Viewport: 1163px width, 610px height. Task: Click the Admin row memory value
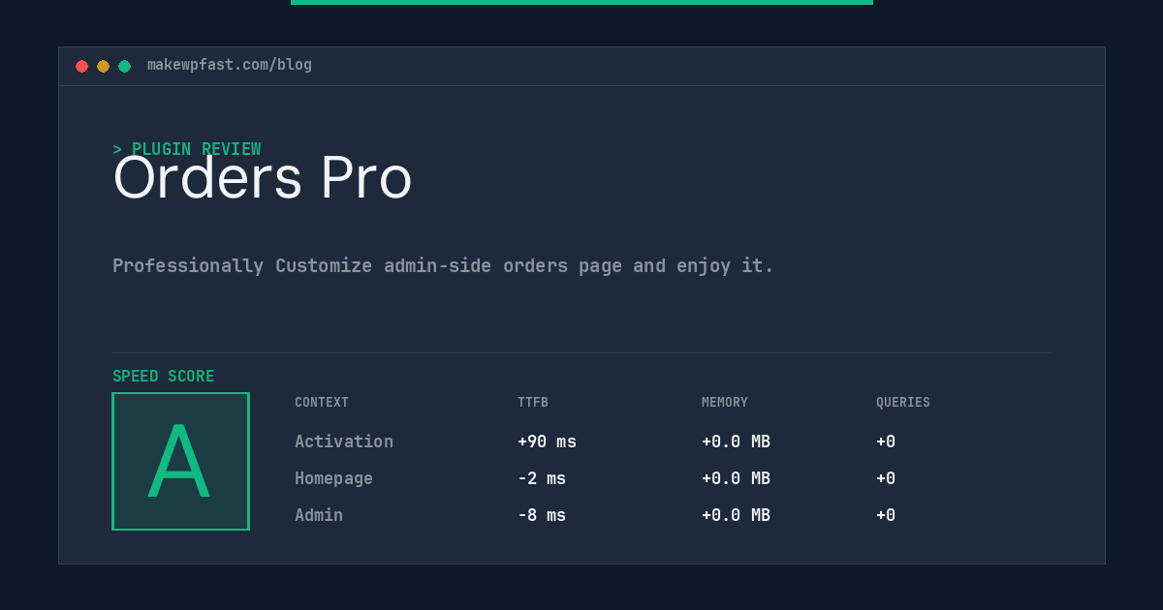coord(736,515)
